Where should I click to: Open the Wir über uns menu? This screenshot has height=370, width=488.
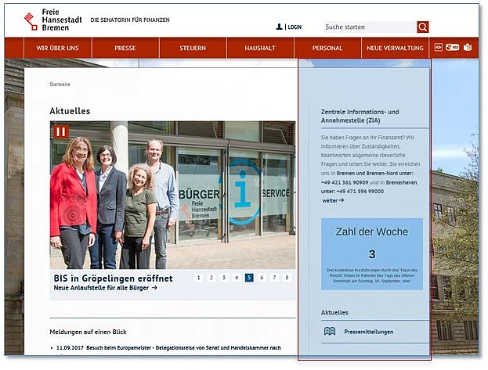[x=57, y=48]
